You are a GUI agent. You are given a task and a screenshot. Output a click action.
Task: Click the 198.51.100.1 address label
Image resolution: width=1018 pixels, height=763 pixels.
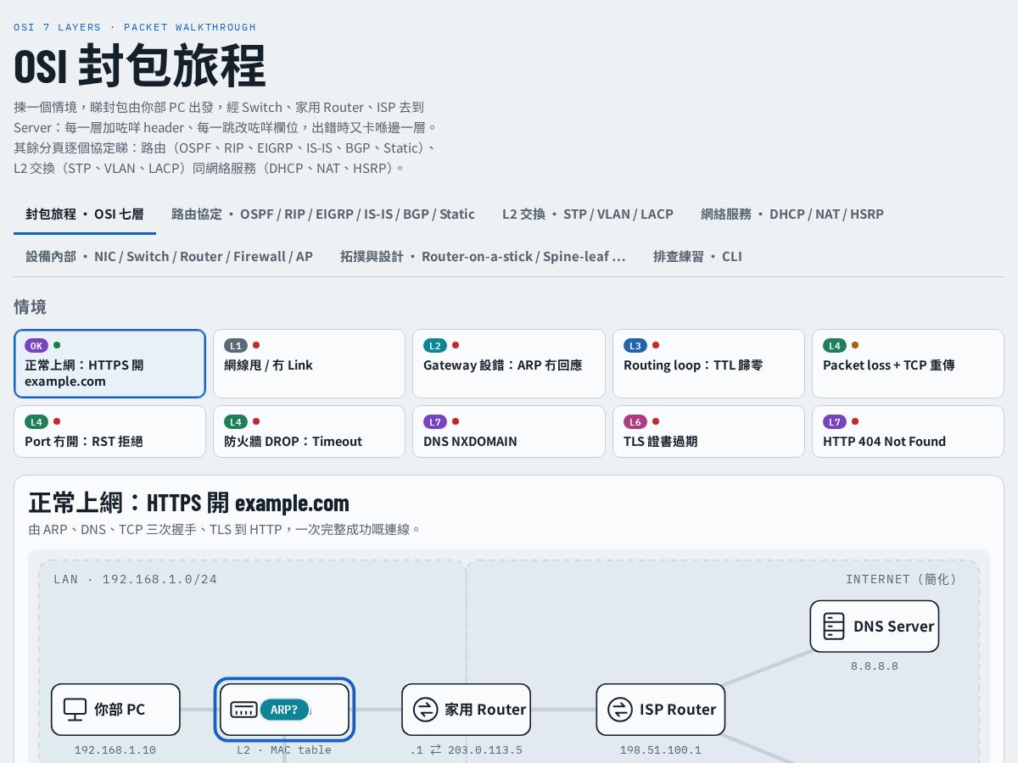[x=661, y=750]
